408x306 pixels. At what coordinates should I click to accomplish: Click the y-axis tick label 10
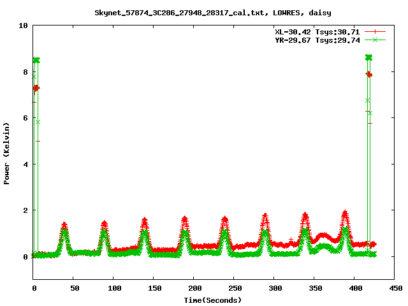tap(23, 25)
